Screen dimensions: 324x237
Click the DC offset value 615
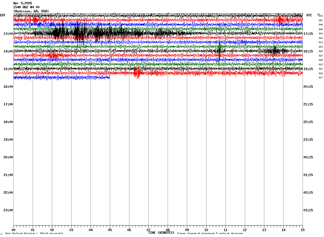pyautogui.click(x=321, y=64)
